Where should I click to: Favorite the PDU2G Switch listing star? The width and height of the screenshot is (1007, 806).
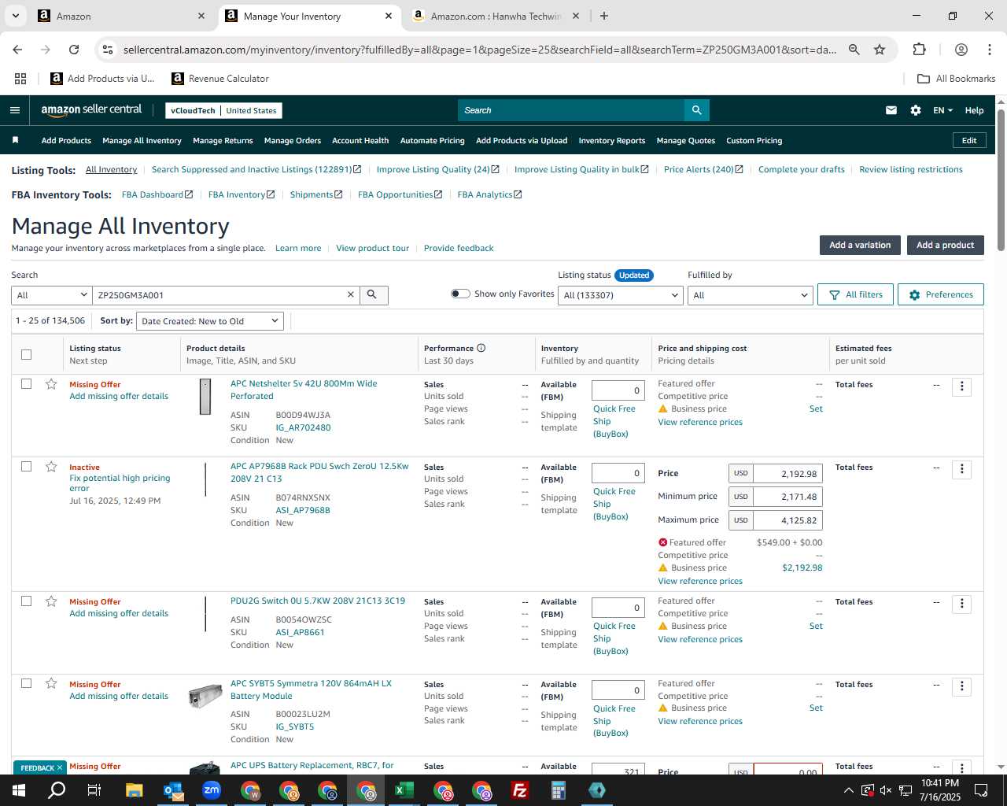tap(51, 601)
